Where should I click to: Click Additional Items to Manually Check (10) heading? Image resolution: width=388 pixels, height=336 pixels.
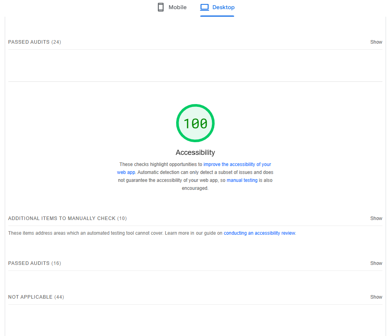(x=67, y=218)
